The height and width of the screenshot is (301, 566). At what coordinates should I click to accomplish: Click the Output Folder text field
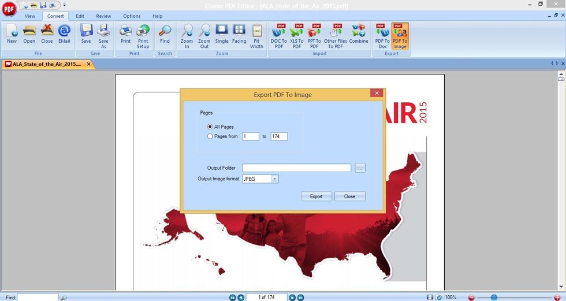(296, 168)
